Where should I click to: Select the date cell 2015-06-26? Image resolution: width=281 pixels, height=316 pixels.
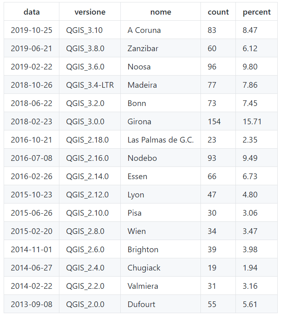[32, 213]
